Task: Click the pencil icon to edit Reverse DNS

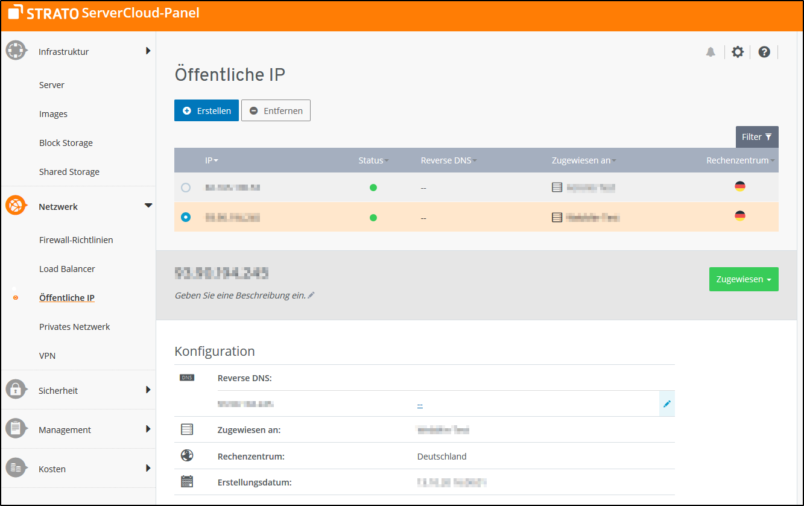Action: [666, 403]
